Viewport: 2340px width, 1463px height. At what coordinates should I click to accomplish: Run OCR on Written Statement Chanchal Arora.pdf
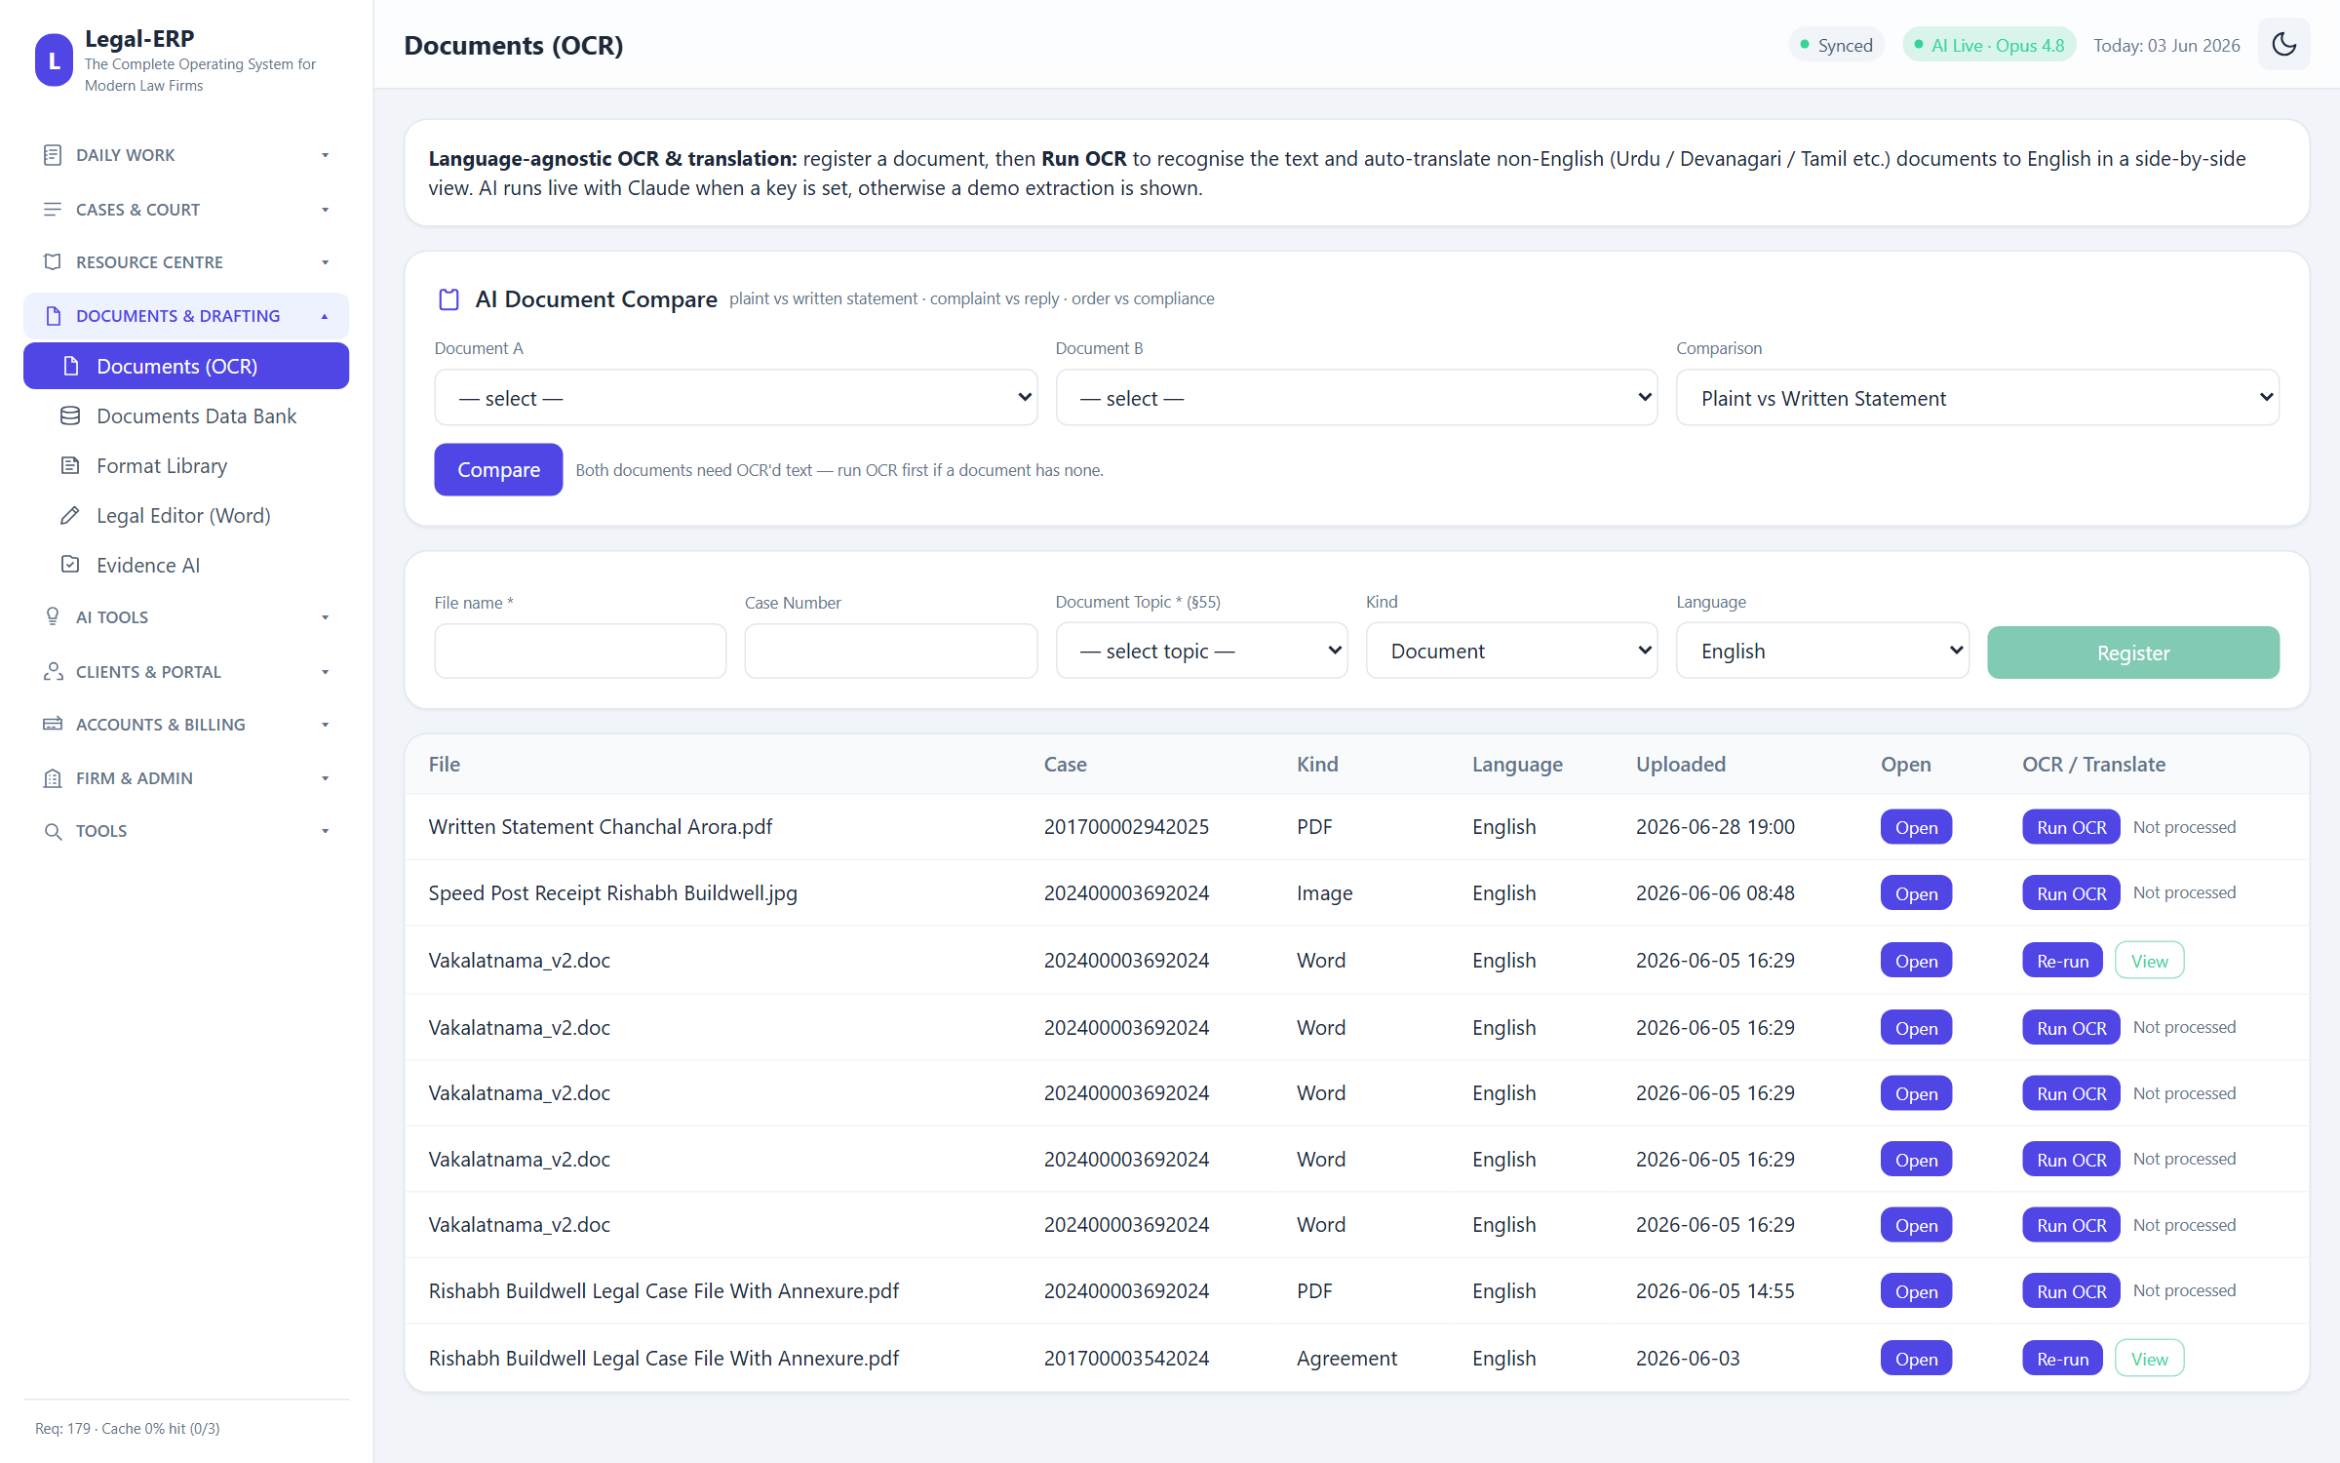pyautogui.click(x=2071, y=827)
